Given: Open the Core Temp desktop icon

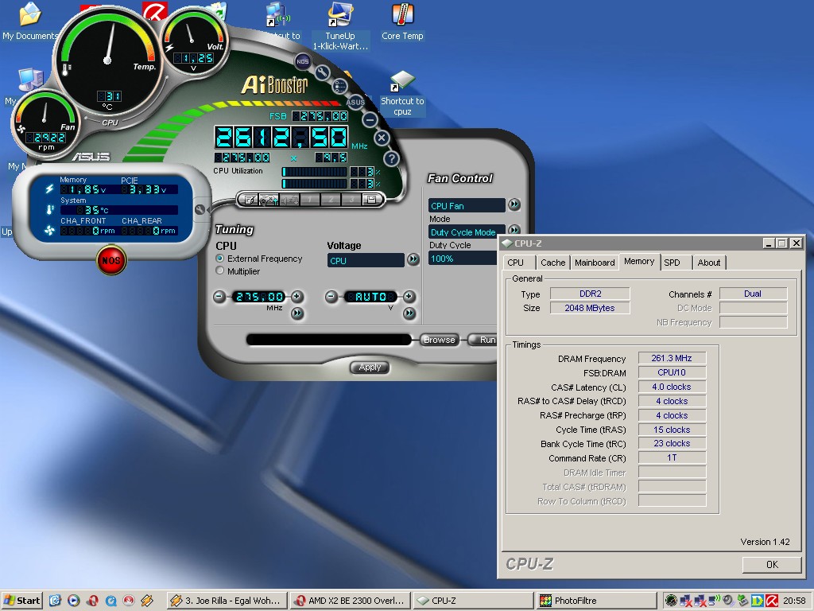Looking at the screenshot, I should 402,21.
